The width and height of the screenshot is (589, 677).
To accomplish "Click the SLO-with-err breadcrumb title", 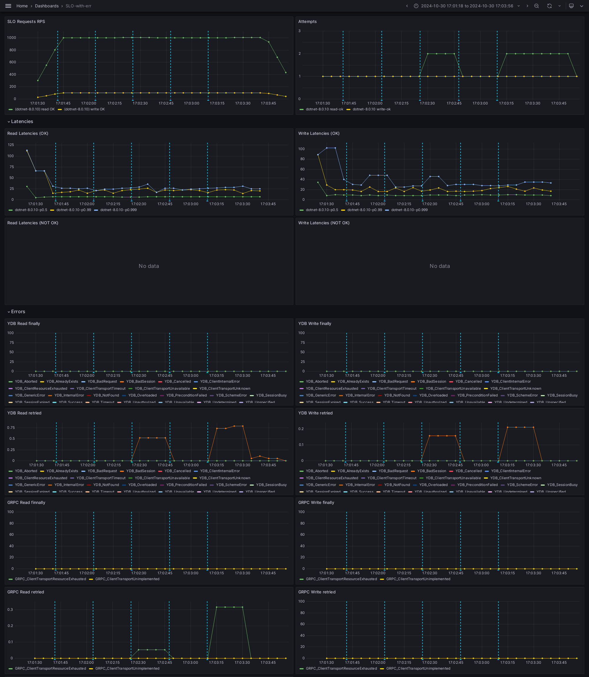I will pos(79,6).
